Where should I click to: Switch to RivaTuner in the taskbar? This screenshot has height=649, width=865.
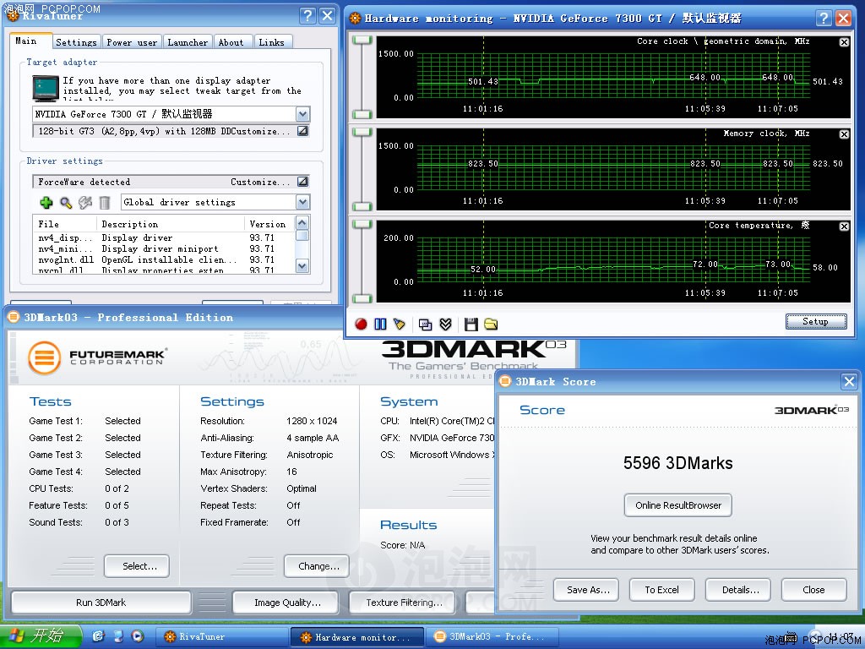[221, 637]
